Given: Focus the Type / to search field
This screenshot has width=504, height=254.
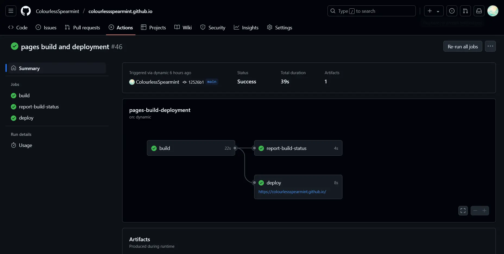Looking at the screenshot, I should tap(371, 11).
